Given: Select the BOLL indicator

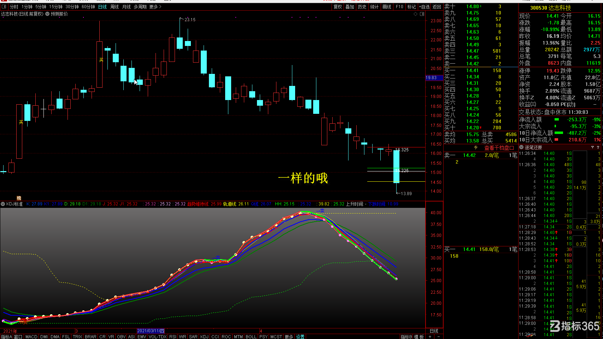Looking at the screenshot, I should click(x=251, y=337).
